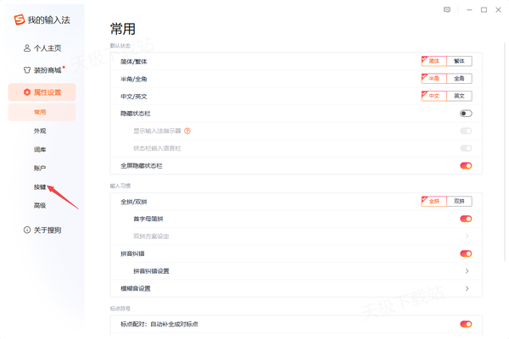
Task: Select 中文 option
Action: (x=434, y=96)
